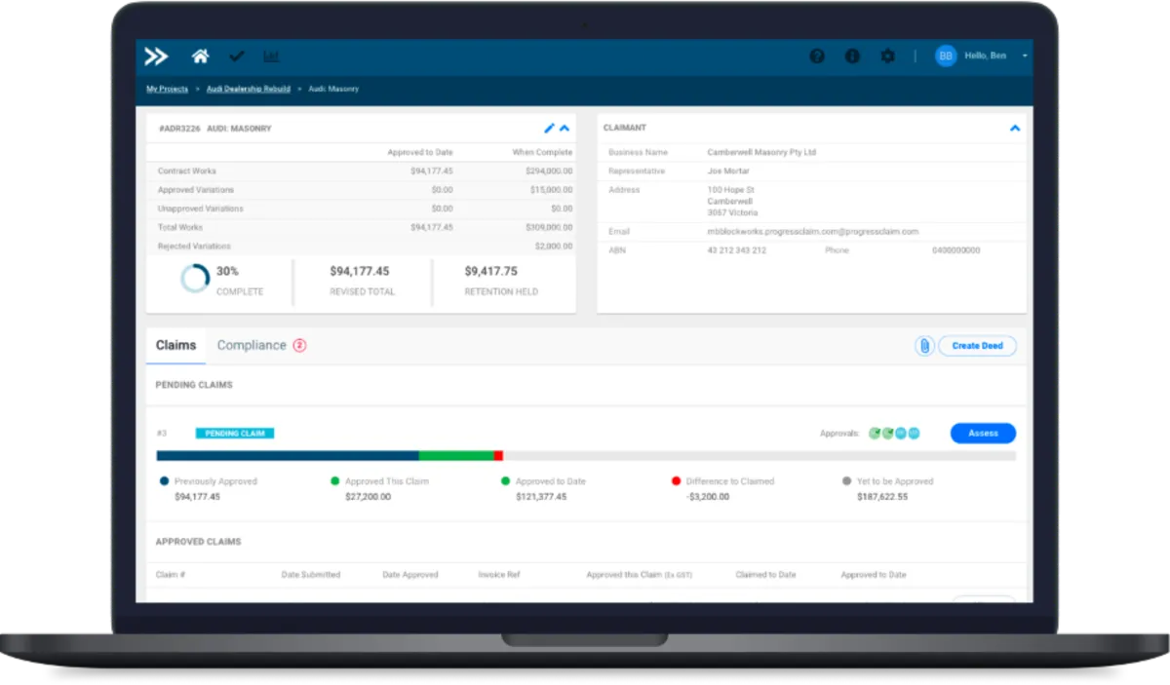Go to the Home icon

tap(200, 57)
